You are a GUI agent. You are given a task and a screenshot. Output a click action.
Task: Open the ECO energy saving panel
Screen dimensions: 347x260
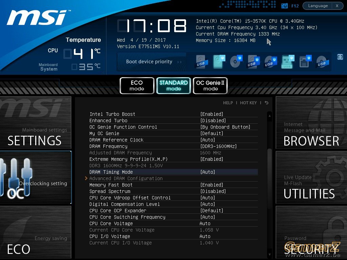[35, 232]
